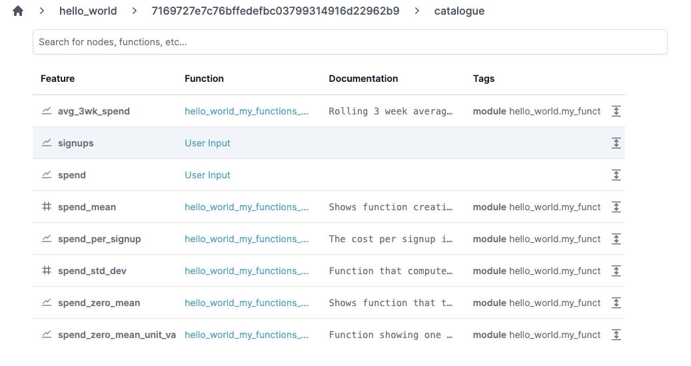Expand the spend_per_signup row
The height and width of the screenshot is (366, 691).
tap(616, 239)
